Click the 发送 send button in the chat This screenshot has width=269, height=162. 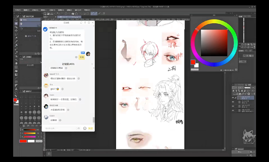point(90,129)
